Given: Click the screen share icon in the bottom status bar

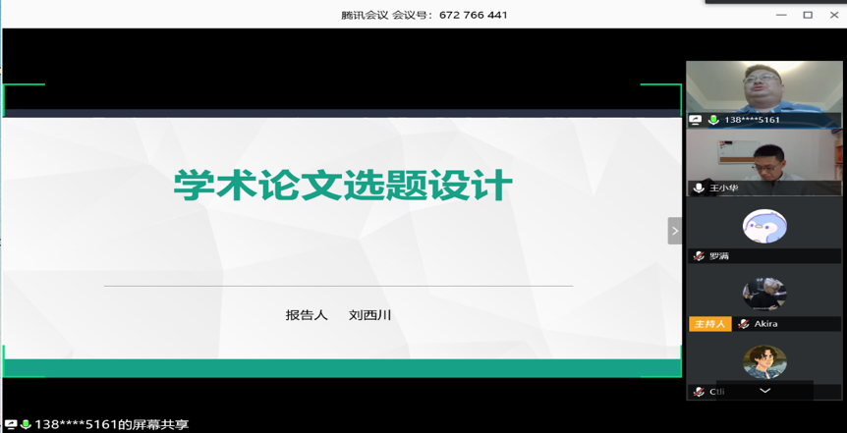Looking at the screenshot, I should click(11, 425).
